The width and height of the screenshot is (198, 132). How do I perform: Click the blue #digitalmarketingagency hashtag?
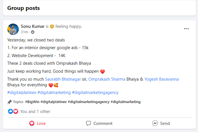(95, 92)
